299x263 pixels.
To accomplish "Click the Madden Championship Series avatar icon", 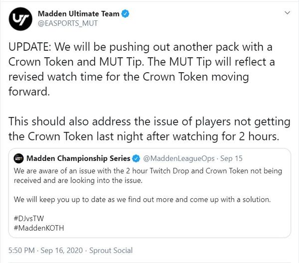I will coord(19,158).
